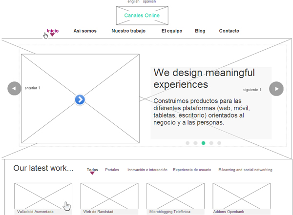Go to Contacto page

229,31
